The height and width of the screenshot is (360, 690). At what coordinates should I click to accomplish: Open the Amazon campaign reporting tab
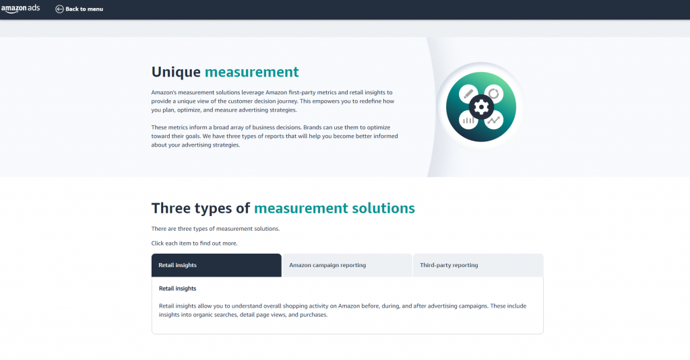pyautogui.click(x=347, y=265)
